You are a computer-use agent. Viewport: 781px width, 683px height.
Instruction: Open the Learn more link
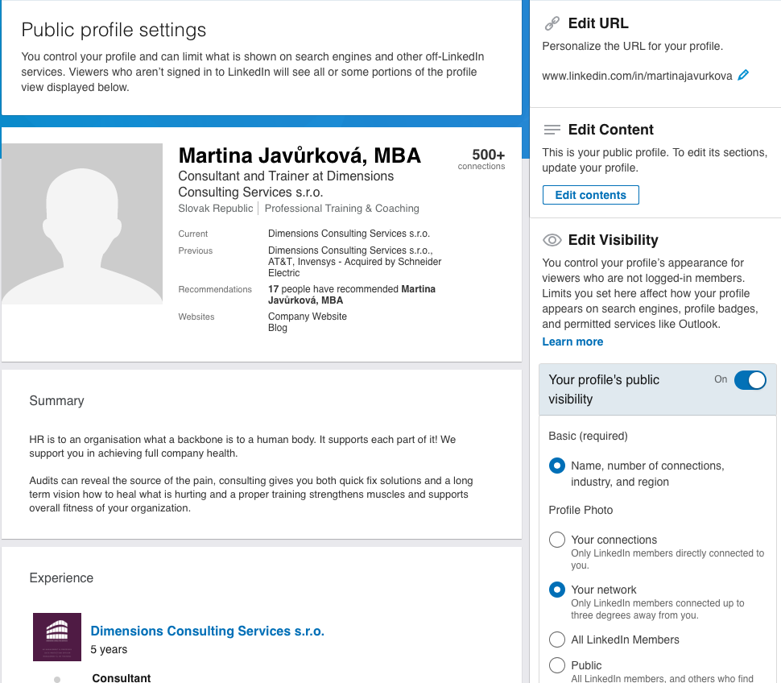click(572, 341)
